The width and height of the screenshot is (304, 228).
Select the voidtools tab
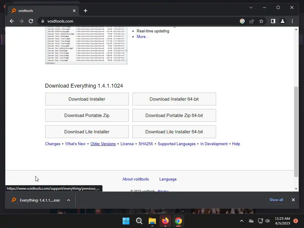coord(43,11)
